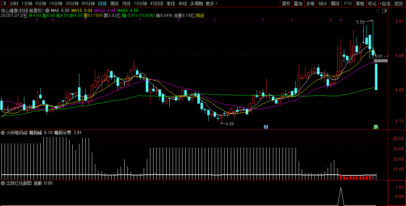Click the left panel toggle icon
Viewport: 406px width, 206px height.
point(4,4)
